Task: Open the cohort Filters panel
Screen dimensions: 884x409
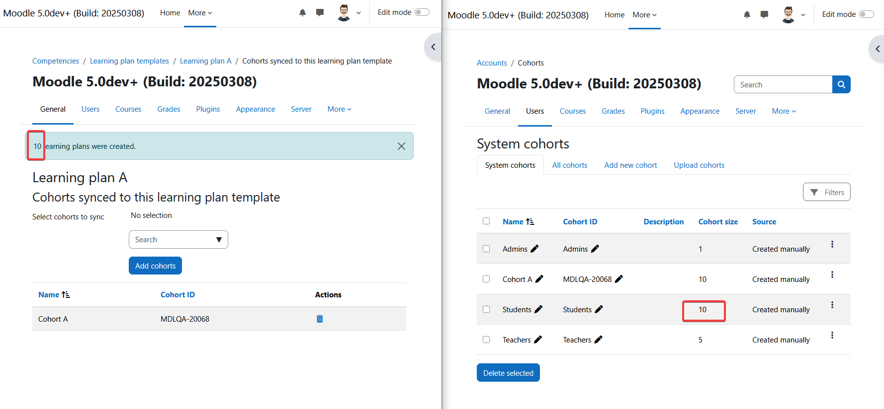Action: [826, 192]
